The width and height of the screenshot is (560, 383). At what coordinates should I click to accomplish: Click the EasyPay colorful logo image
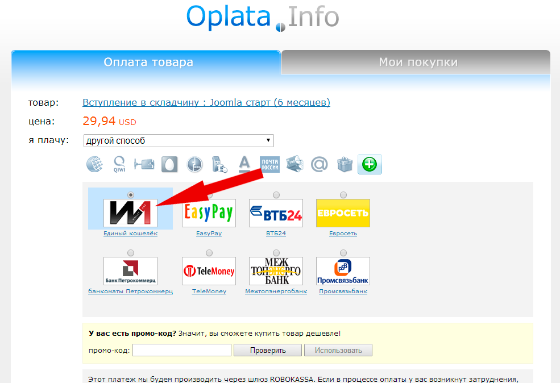click(209, 213)
